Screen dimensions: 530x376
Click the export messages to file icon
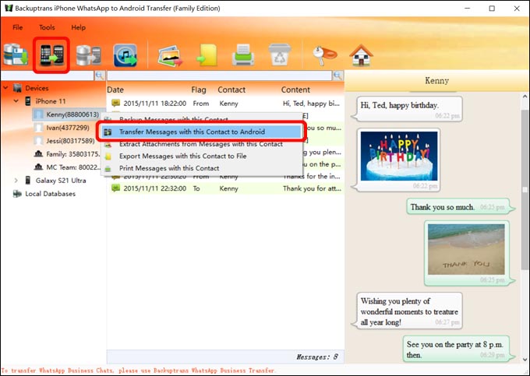tap(207, 54)
